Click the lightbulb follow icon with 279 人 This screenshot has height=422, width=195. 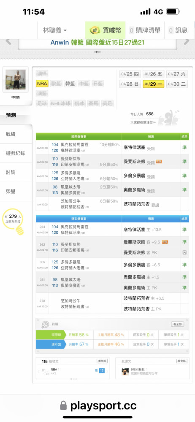click(x=13, y=221)
